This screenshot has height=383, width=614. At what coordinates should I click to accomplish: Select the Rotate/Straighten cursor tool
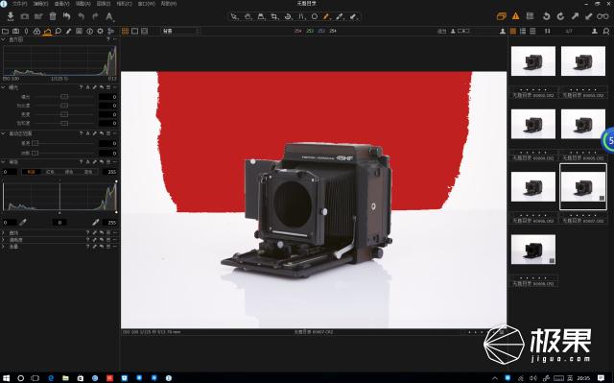[x=288, y=17]
